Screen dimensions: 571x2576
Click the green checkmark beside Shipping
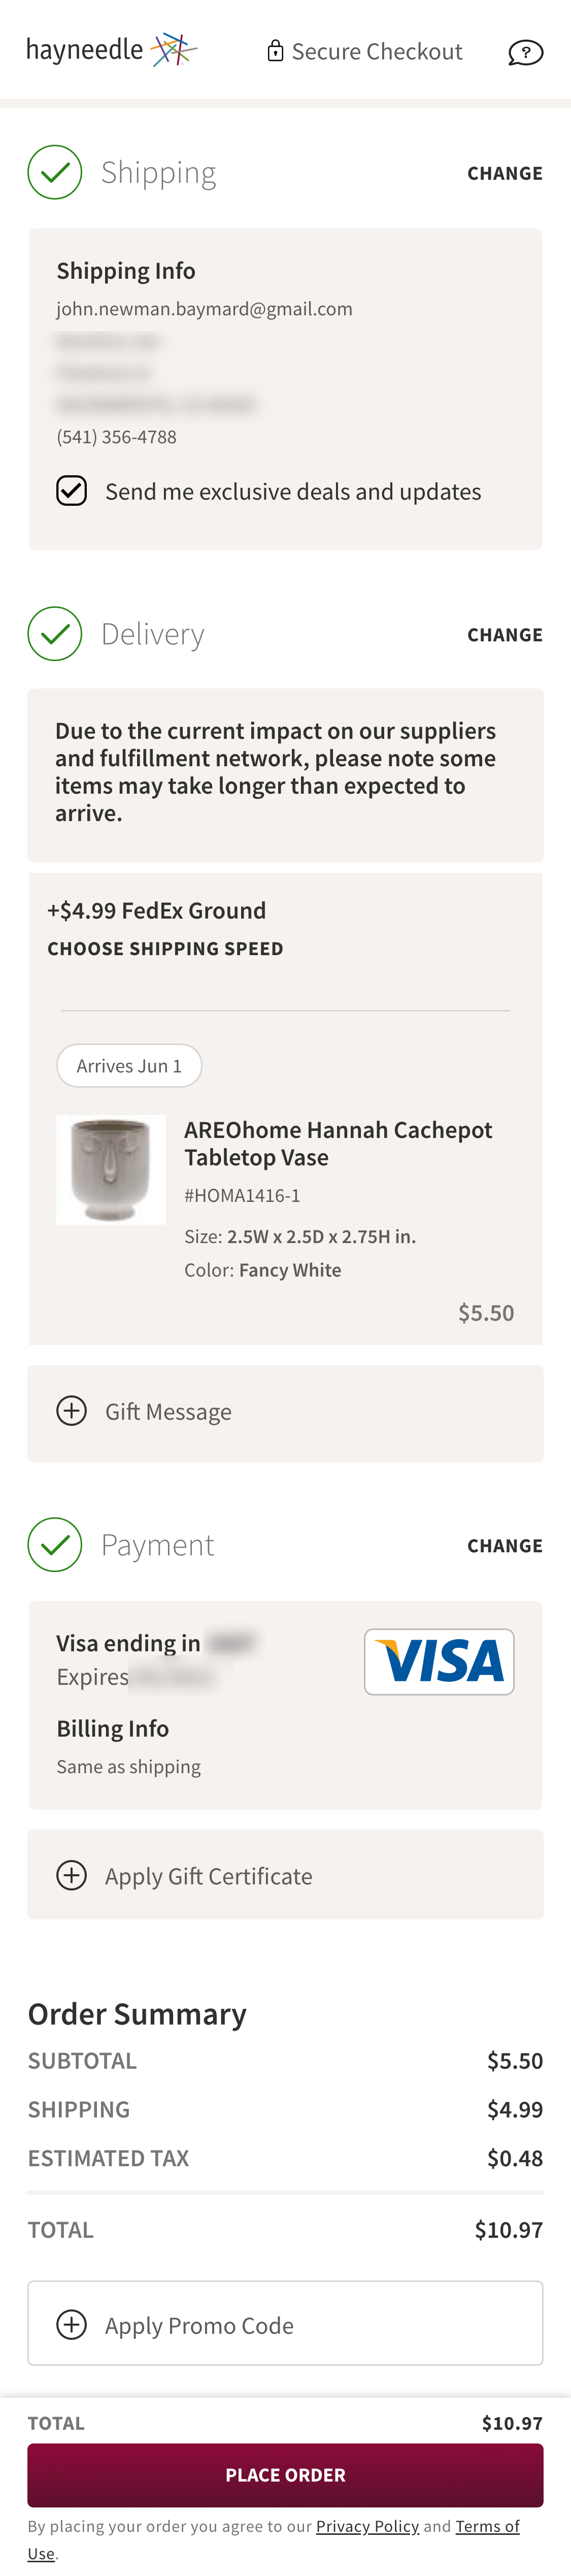(55, 171)
